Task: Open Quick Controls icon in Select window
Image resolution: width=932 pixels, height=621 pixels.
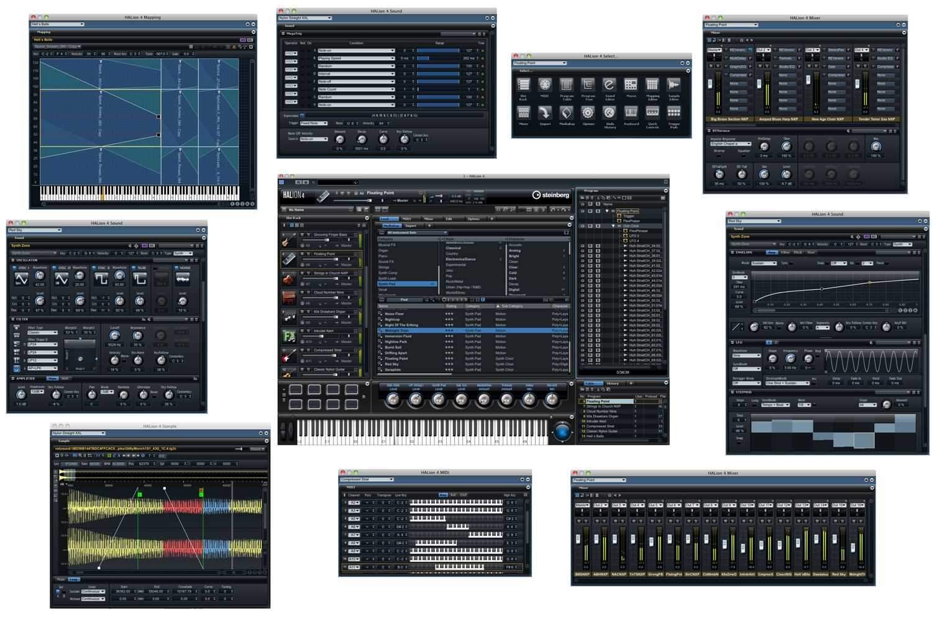Action: [x=652, y=112]
